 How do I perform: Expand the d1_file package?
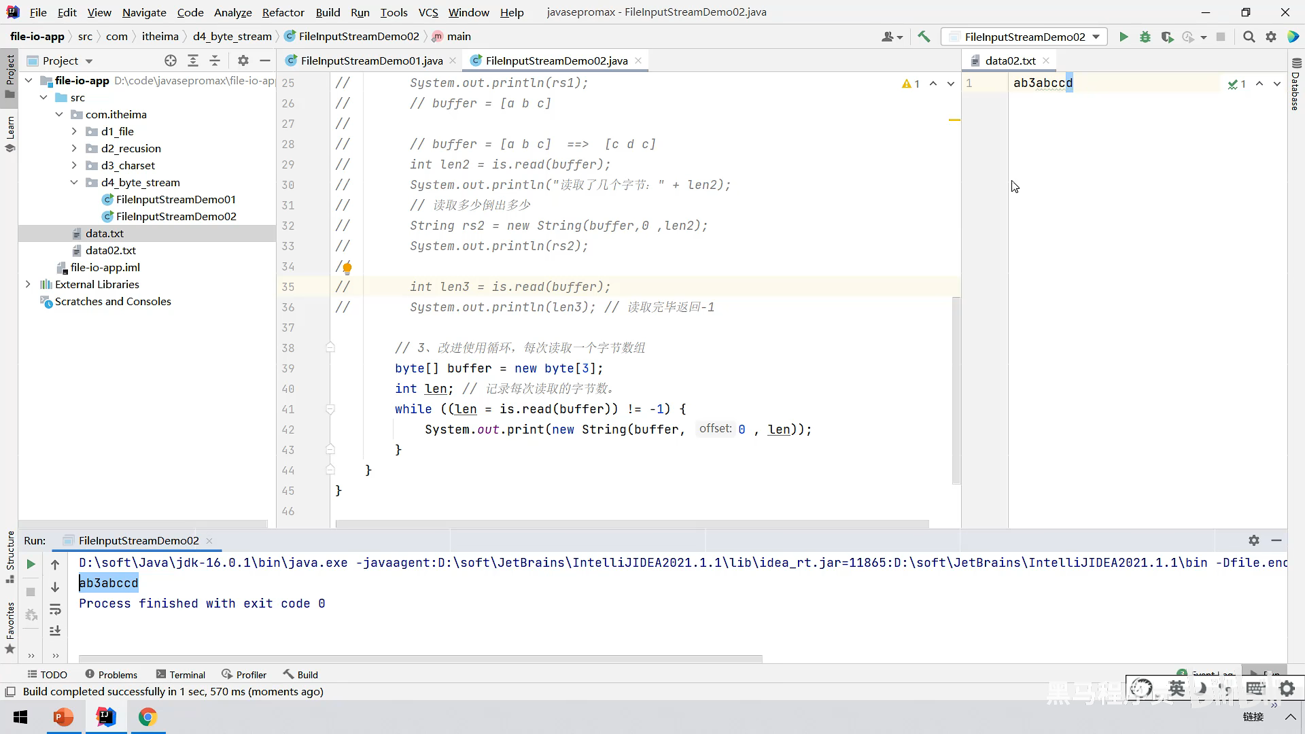(74, 131)
